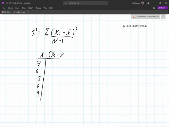Toggle full page view expand arrows
Viewport: 169px width, 127px height.
(163, 17)
